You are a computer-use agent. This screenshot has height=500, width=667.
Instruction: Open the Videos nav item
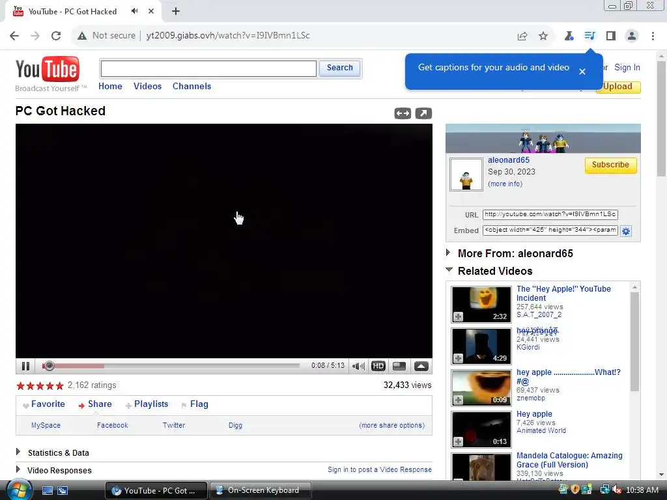pyautogui.click(x=148, y=87)
